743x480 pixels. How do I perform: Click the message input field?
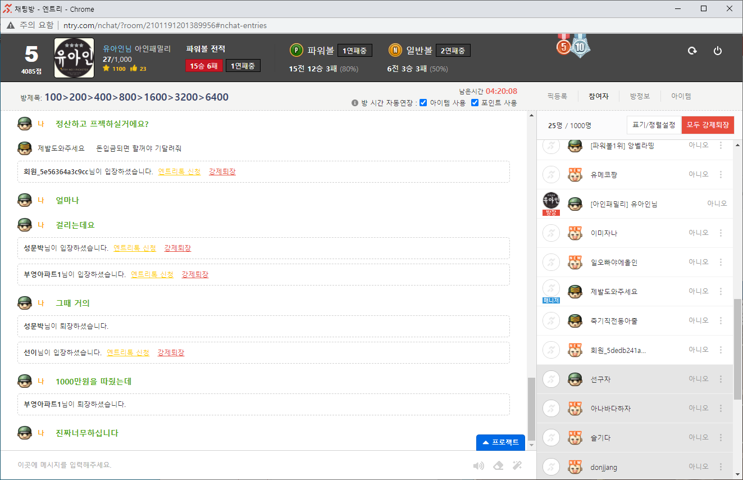tap(236, 465)
